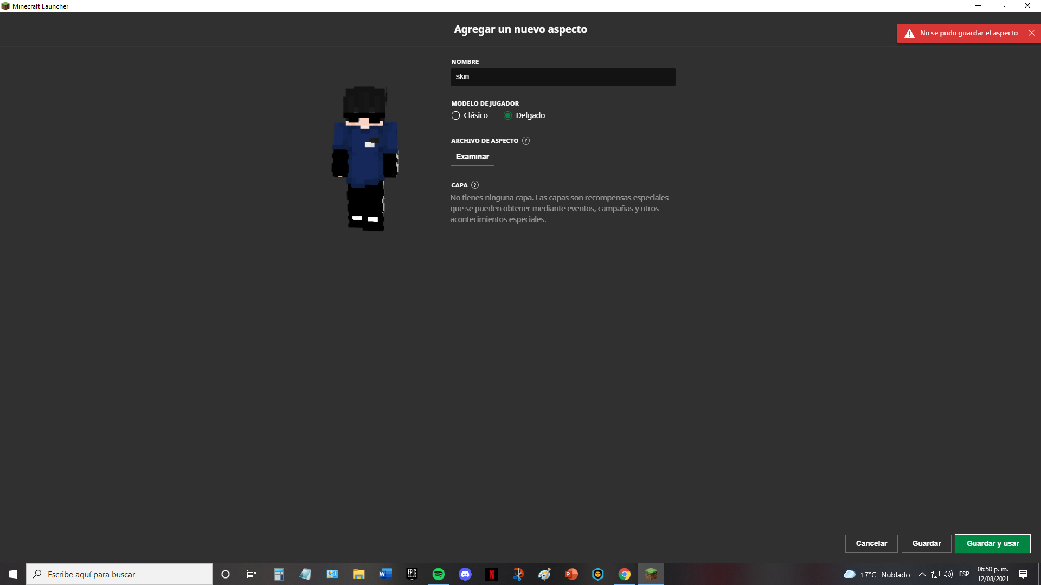Open Netflix from the taskbar
The height and width of the screenshot is (585, 1041).
[491, 574]
